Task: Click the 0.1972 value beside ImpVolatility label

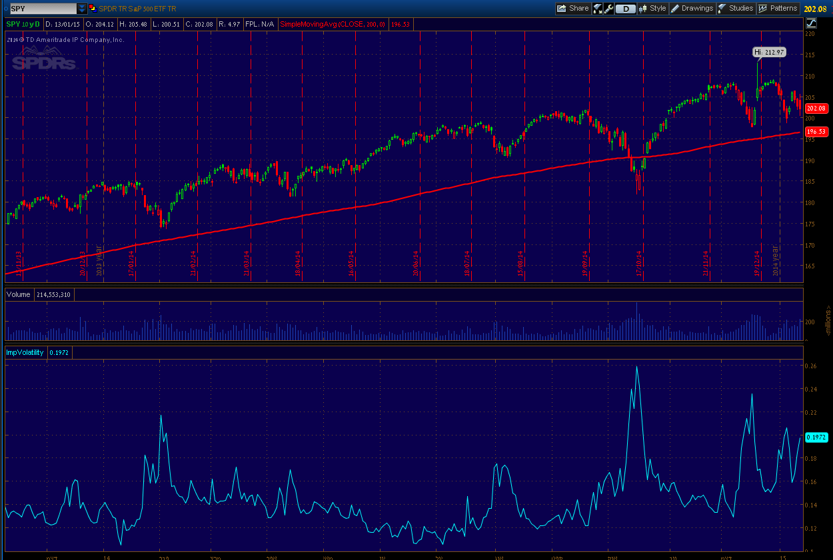Action: tap(59, 352)
